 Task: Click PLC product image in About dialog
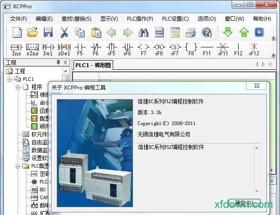pyautogui.click(x=95, y=153)
